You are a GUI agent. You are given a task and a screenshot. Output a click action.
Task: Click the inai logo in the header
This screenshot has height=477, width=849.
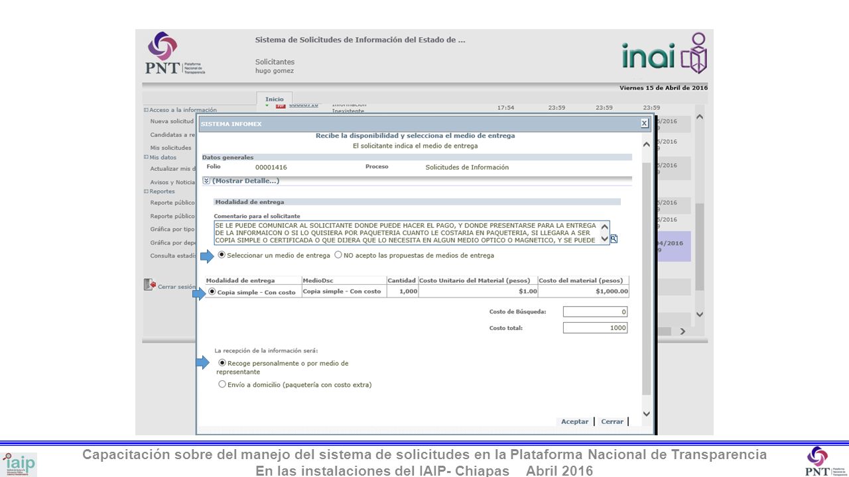click(665, 53)
